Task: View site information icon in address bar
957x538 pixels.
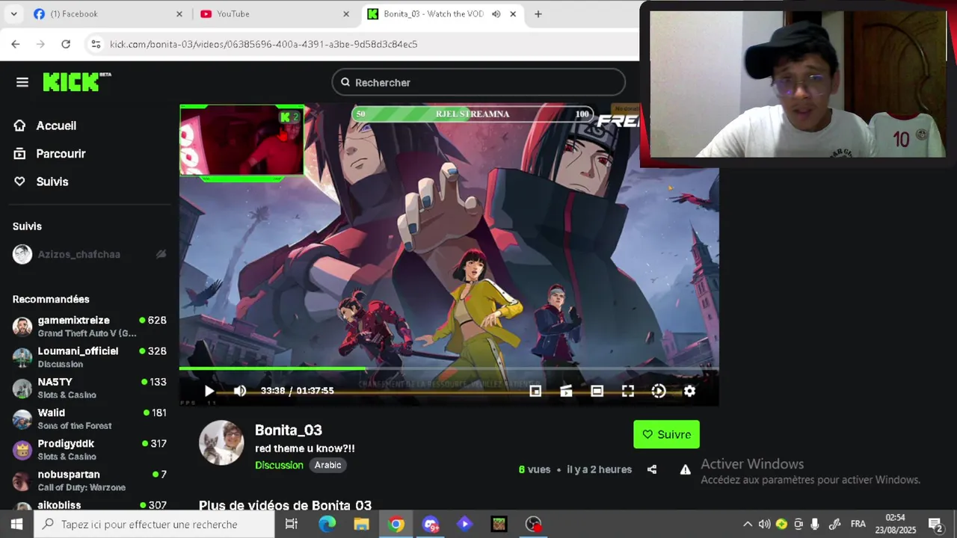Action: 96,44
